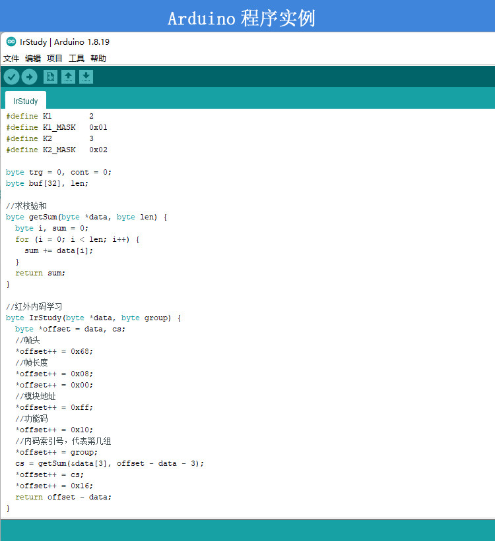Viewport: 495px width, 541px height.
Task: Click the '#define K1_MASK 0x01' line
Action: point(57,127)
